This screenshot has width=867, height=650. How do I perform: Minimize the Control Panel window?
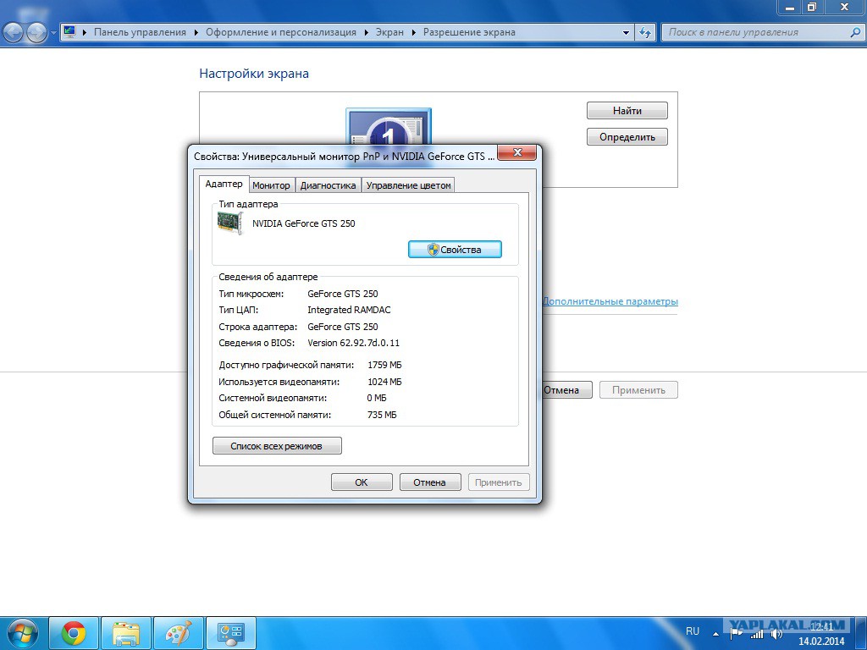click(x=790, y=7)
